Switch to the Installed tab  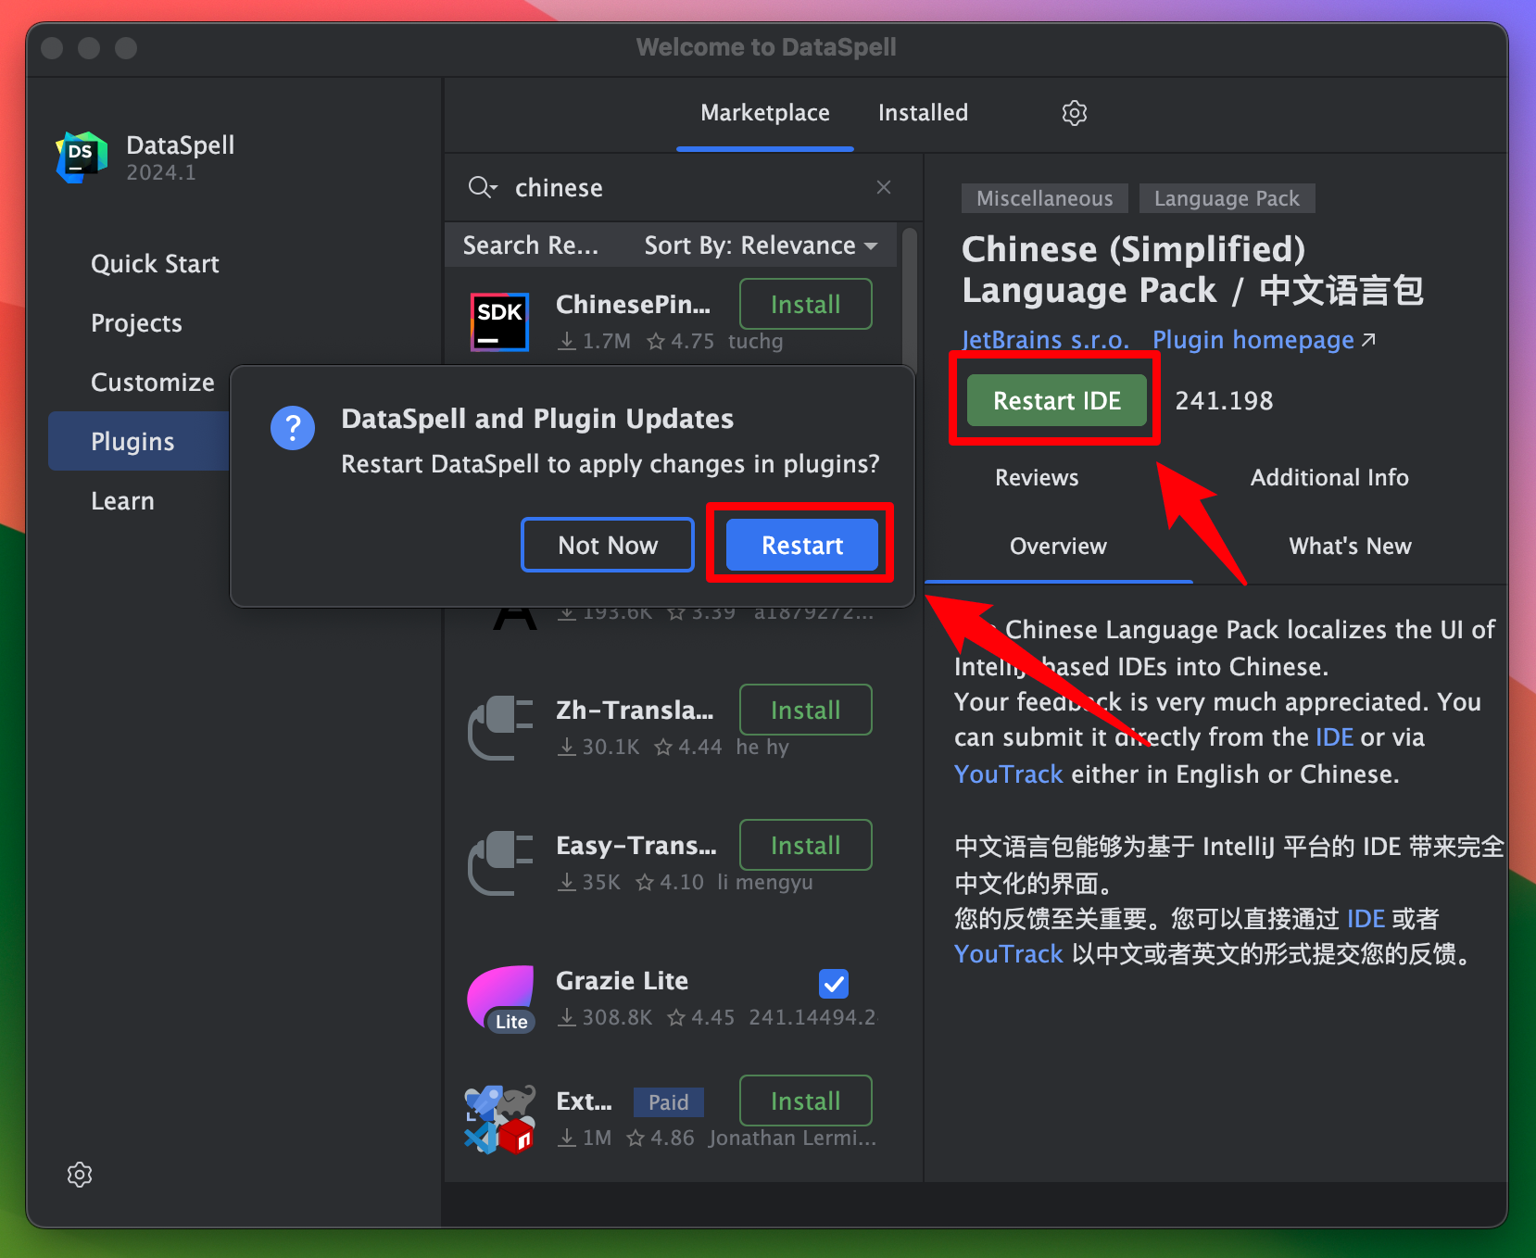[923, 113]
